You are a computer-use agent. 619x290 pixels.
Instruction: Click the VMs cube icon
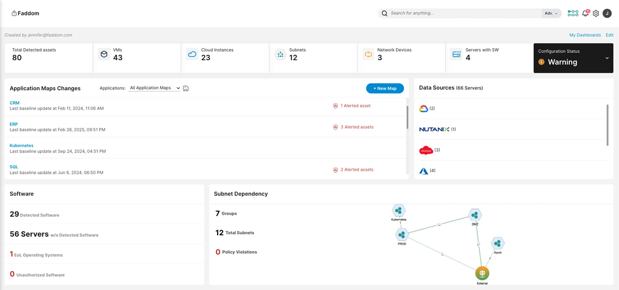point(104,54)
